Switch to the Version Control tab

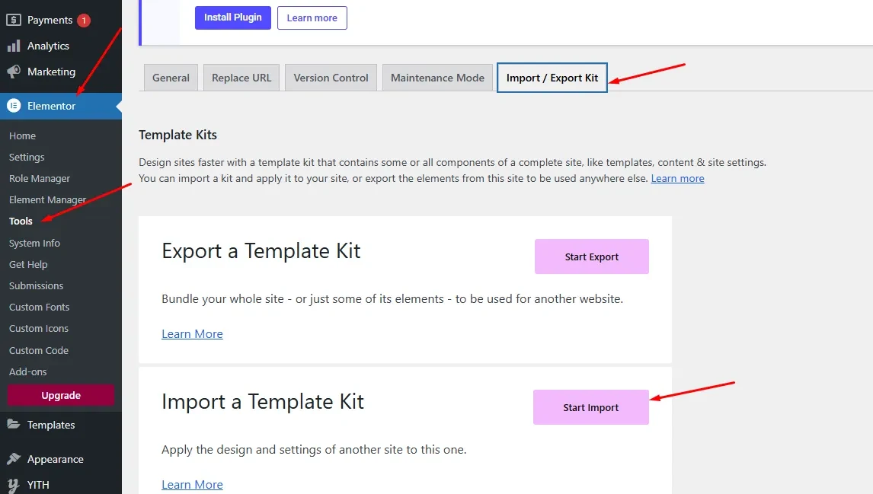pos(331,78)
